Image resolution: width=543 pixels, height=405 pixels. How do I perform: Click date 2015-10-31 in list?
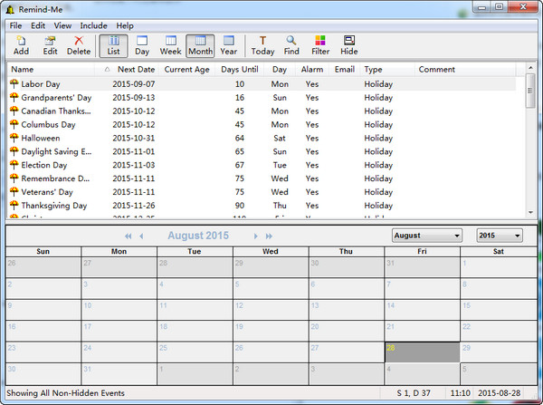pos(134,138)
